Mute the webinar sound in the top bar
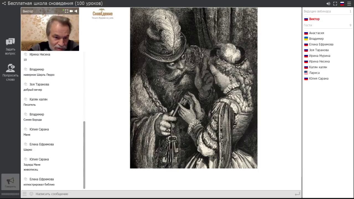Image resolution: width=354 pixels, height=199 pixels. (x=328, y=4)
